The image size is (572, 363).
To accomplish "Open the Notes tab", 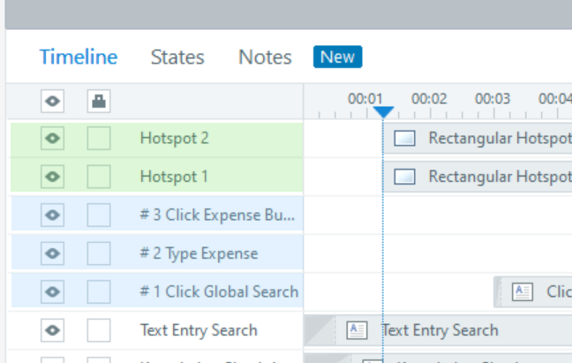I will [265, 57].
